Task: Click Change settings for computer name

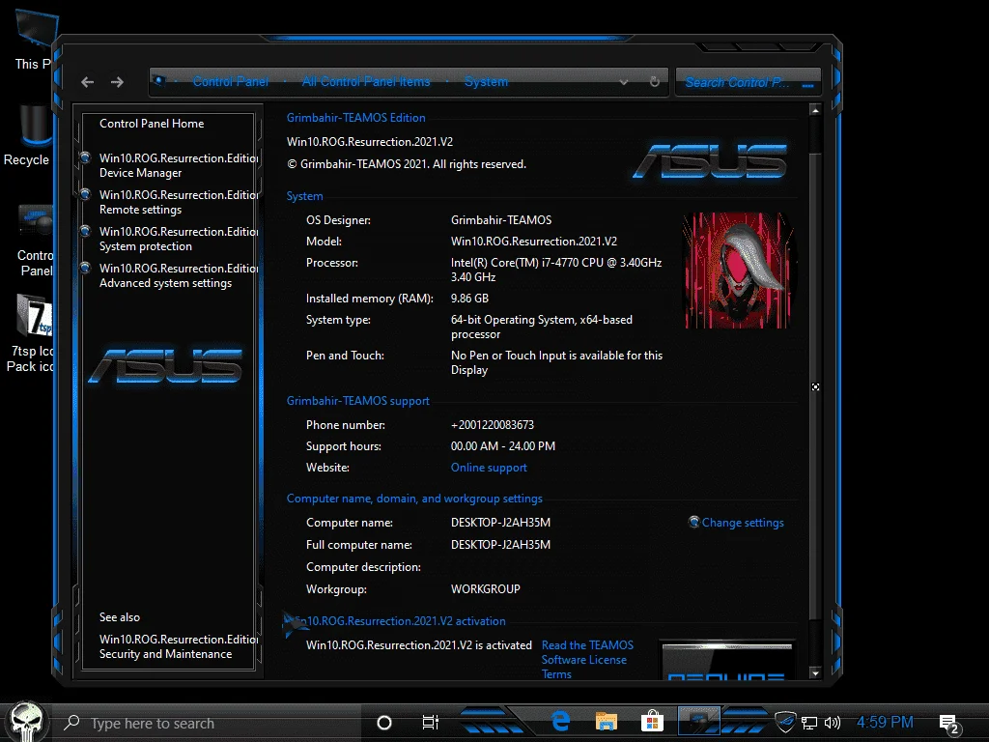Action: (x=743, y=523)
